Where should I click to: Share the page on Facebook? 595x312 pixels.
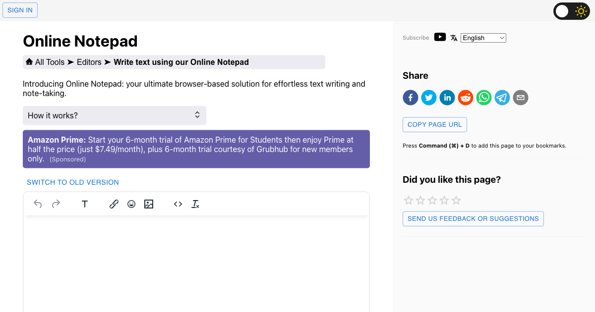coord(411,98)
